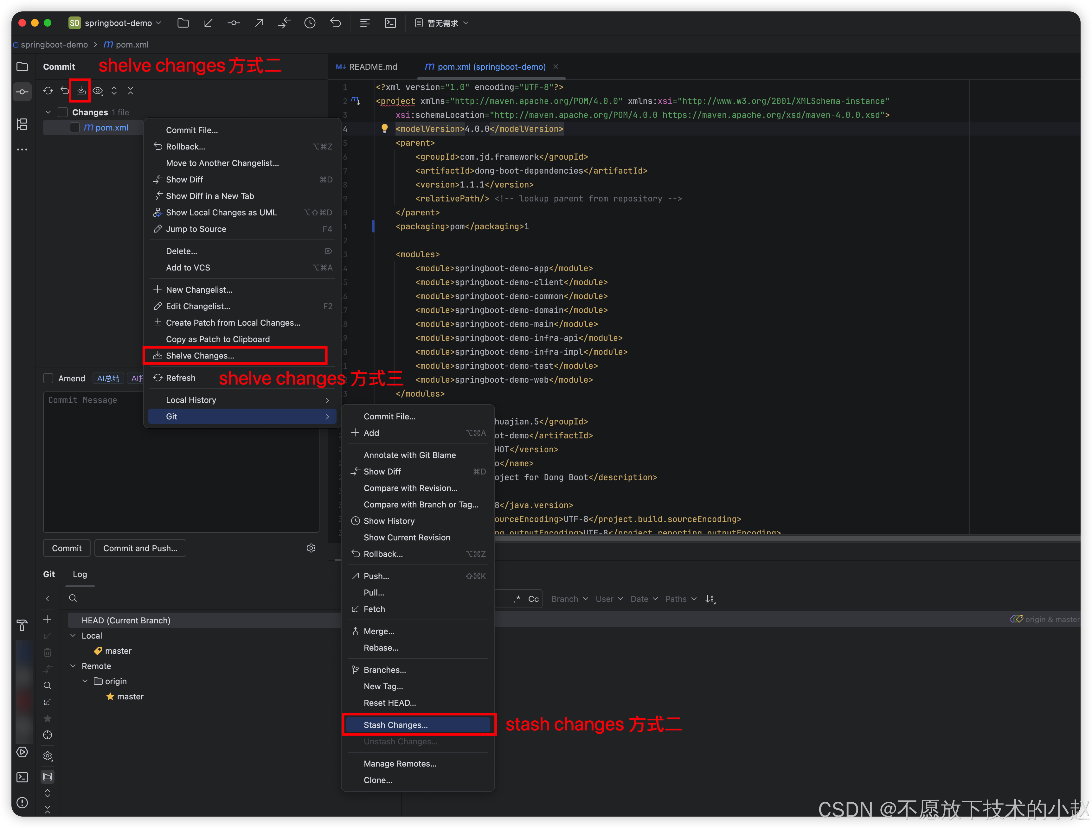
Task: Collapse the Remote branches node
Action: pos(73,666)
